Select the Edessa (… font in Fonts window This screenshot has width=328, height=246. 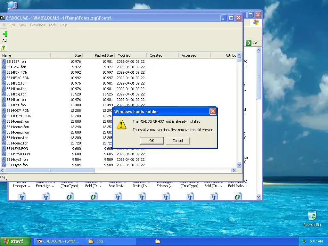pos(165,186)
